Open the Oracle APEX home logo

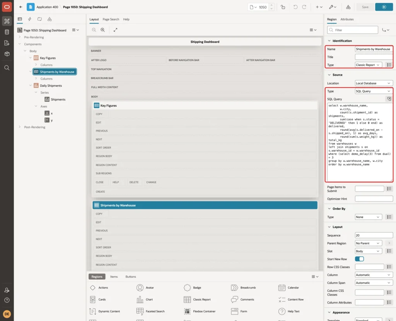pyautogui.click(x=7, y=7)
